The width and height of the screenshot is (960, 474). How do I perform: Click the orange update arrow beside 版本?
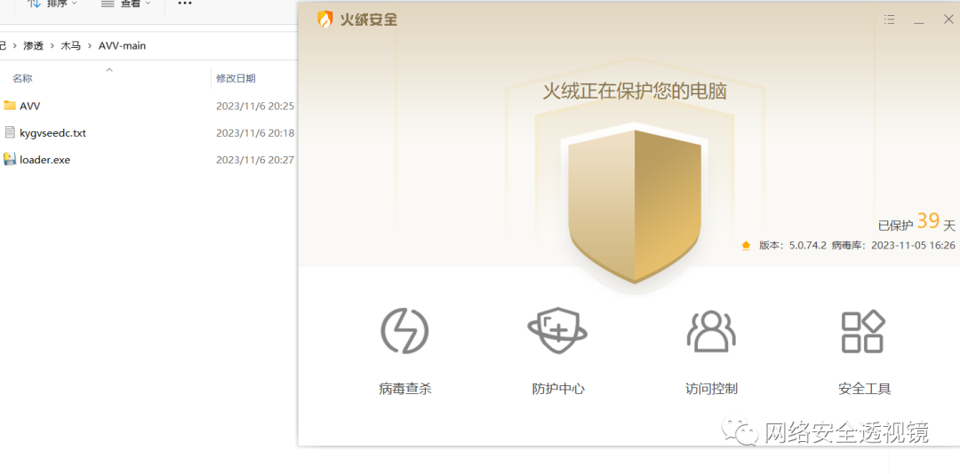pos(746,246)
